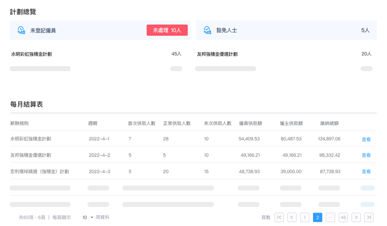Click the date 2022-4-1
The width and height of the screenshot is (387, 226).
tap(99, 139)
